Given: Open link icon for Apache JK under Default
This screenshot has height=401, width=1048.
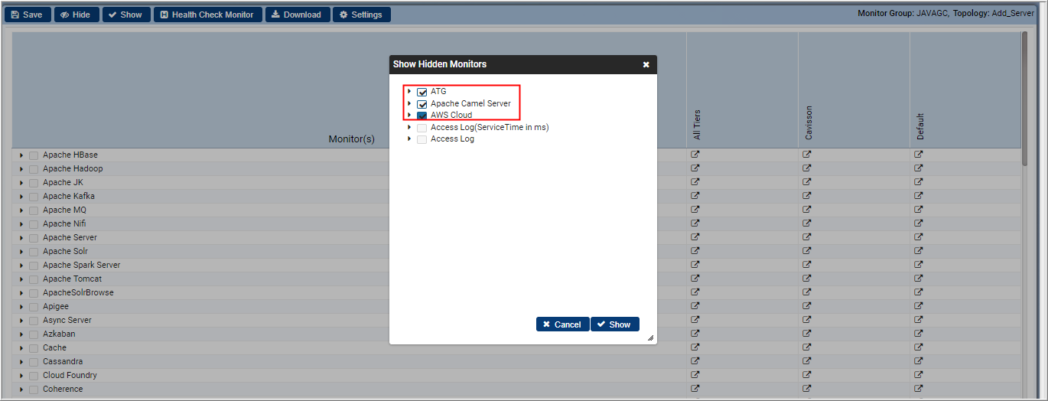Looking at the screenshot, I should [919, 182].
